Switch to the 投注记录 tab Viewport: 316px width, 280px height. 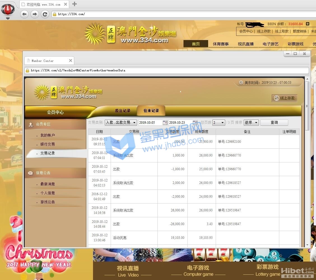(x=123, y=111)
